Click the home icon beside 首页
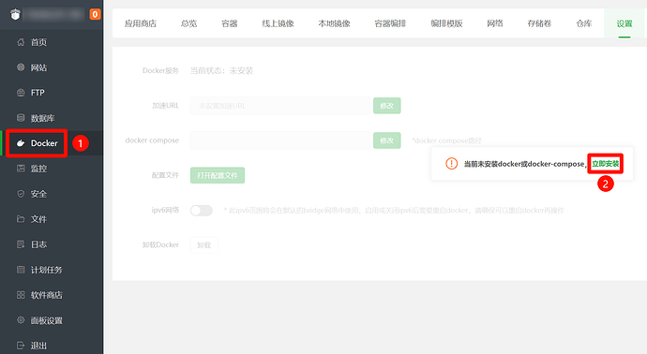Viewport: 647px width, 354px height. click(21, 42)
